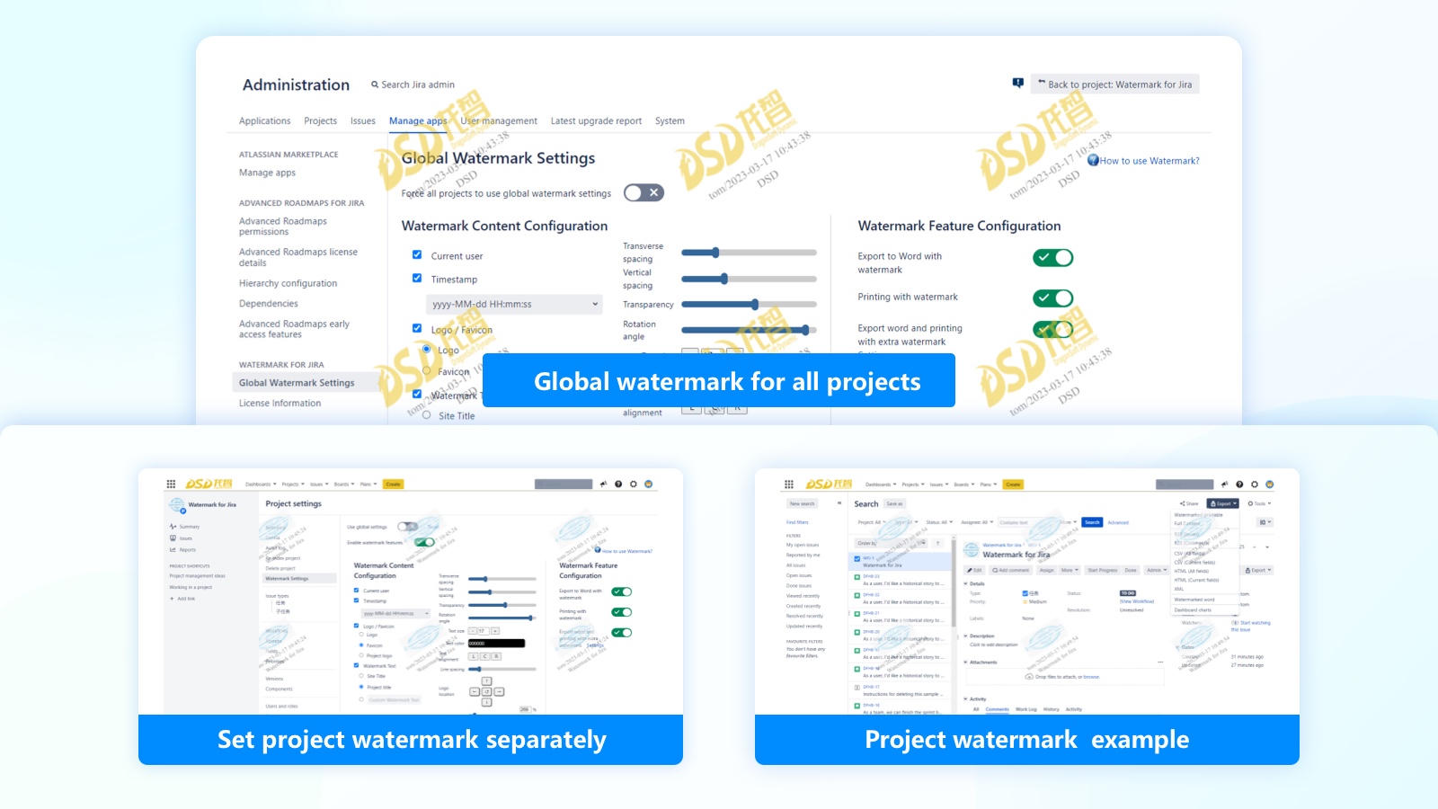Click the sort direction arrow beside Order by
Image resolution: width=1438 pixels, height=809 pixels.
coord(937,543)
